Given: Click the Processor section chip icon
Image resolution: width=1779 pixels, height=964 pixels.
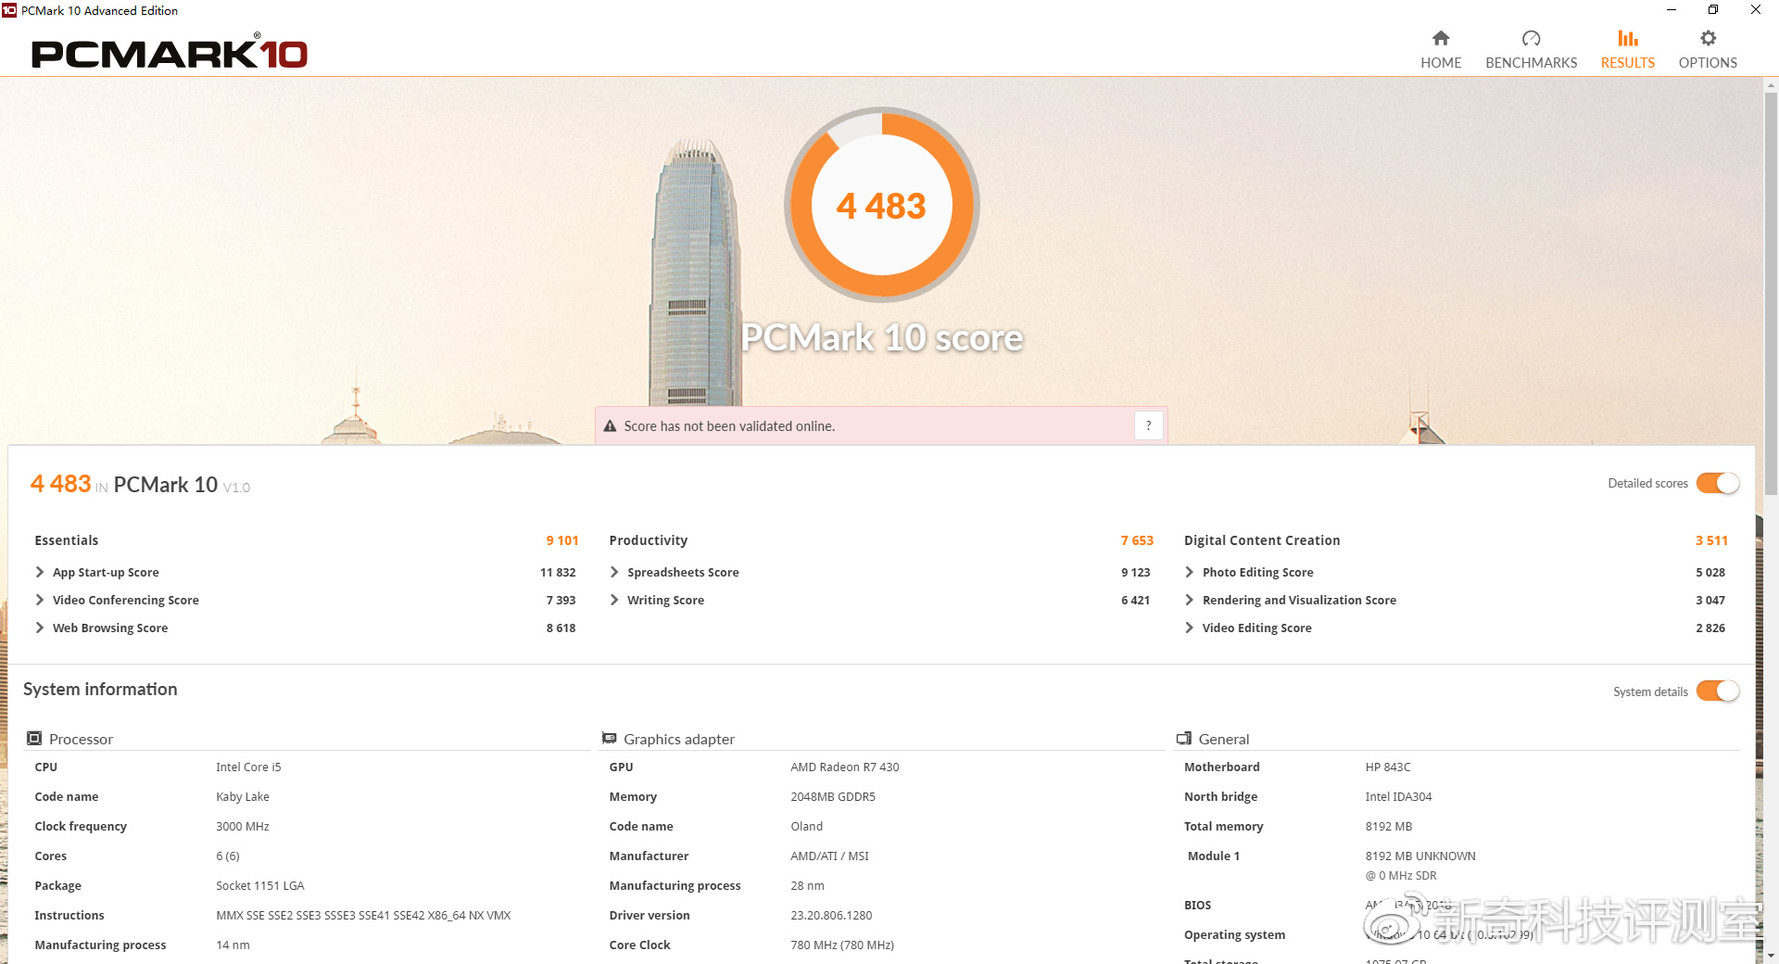Looking at the screenshot, I should pyautogui.click(x=34, y=739).
